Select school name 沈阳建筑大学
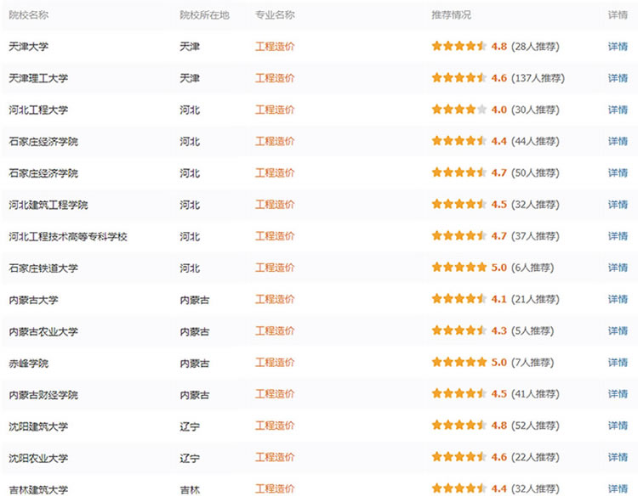This screenshot has width=638, height=502. click(x=38, y=426)
